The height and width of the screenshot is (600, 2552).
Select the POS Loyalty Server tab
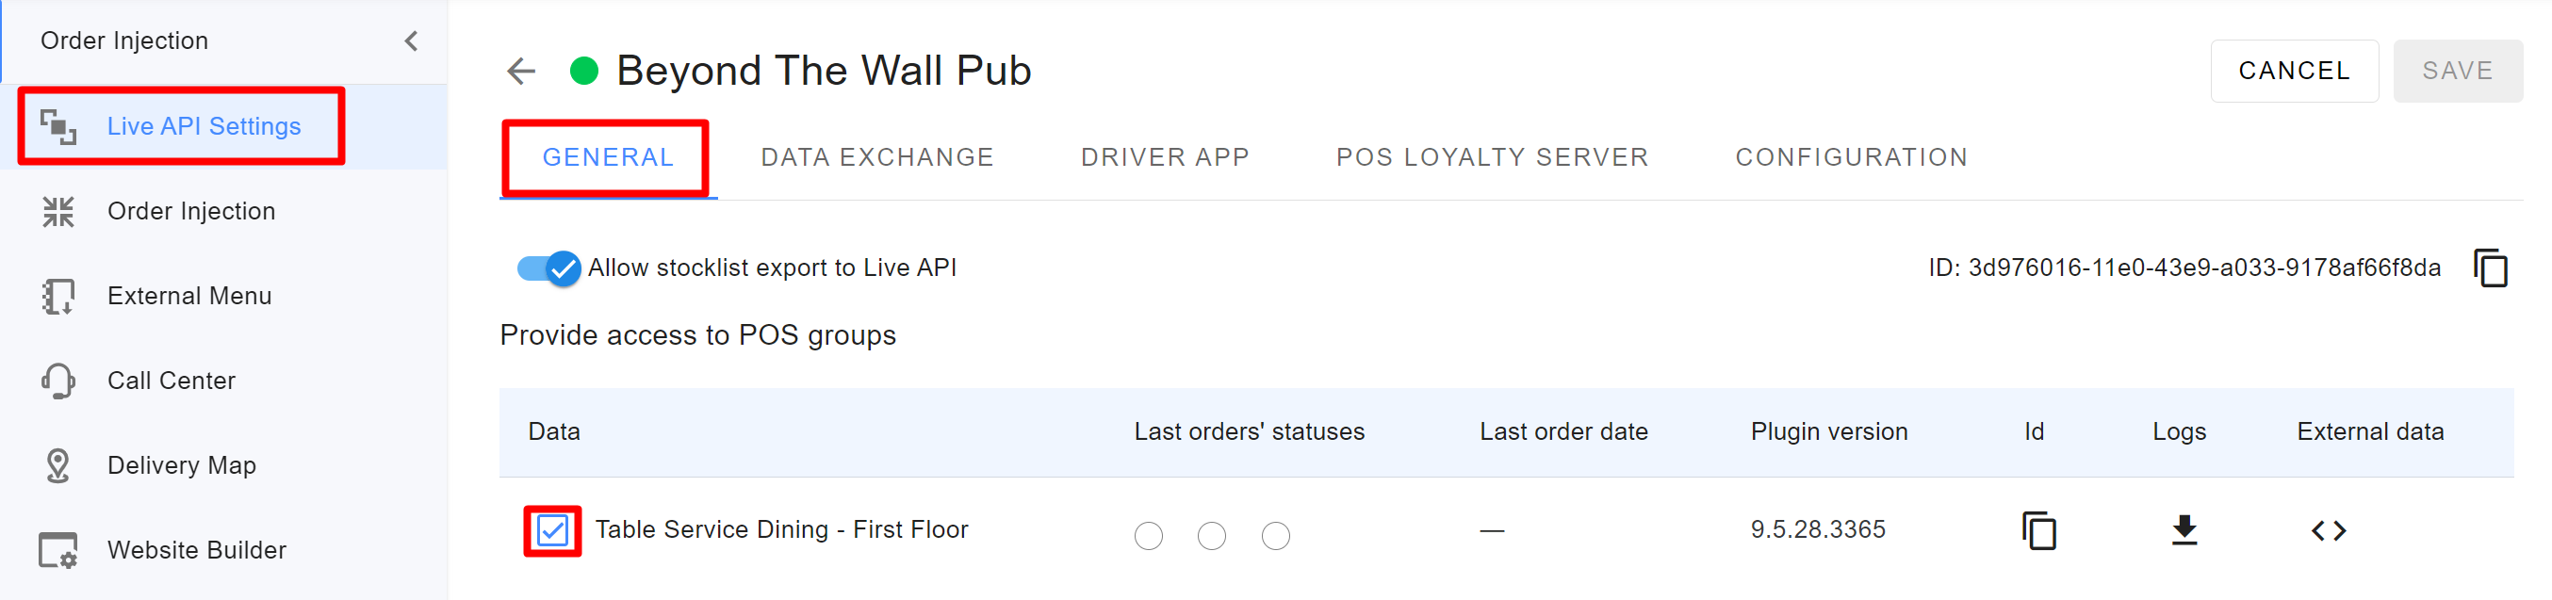1491,157
